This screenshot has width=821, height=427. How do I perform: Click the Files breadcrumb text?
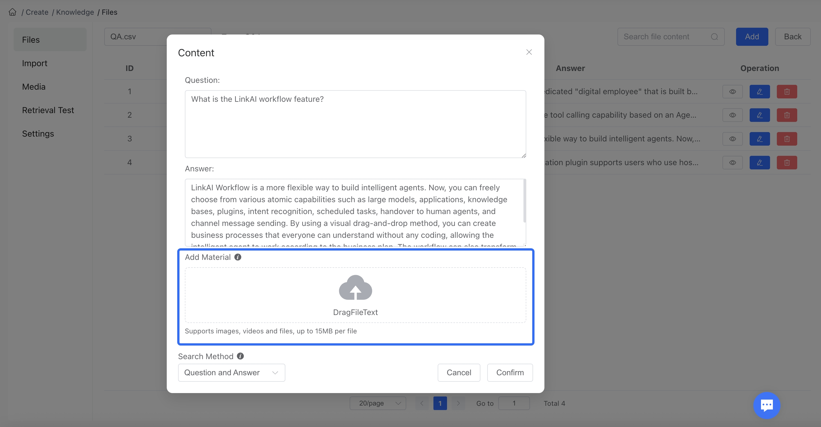[109, 12]
